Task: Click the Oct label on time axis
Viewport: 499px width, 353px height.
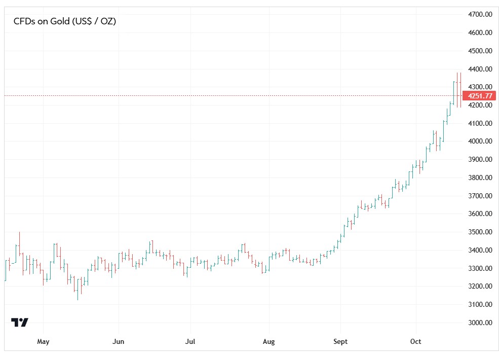Action: click(416, 341)
